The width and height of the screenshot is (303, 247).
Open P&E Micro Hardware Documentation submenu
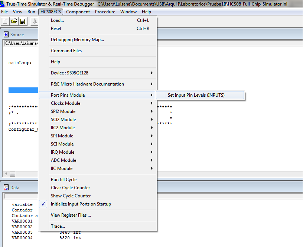(87, 84)
